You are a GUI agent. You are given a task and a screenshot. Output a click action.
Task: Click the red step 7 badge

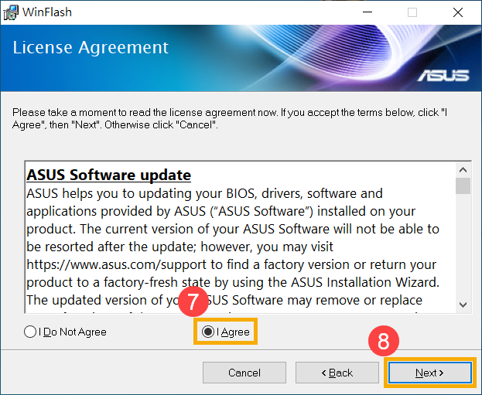tap(193, 301)
